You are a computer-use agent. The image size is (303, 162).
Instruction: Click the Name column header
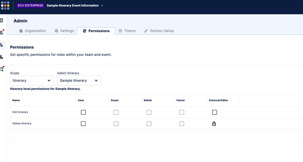click(x=16, y=100)
